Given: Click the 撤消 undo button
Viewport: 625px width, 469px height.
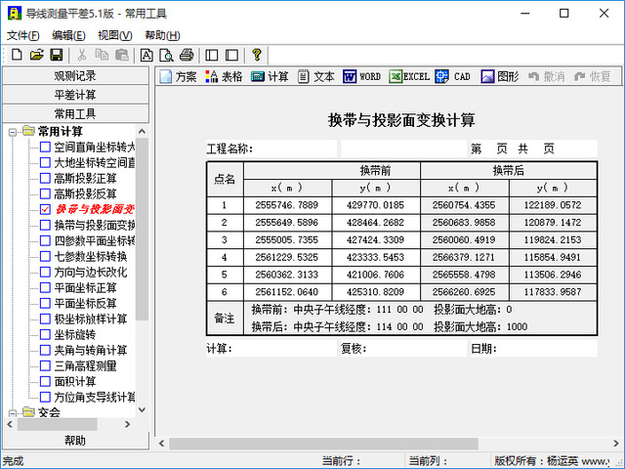Looking at the screenshot, I should pos(546,76).
